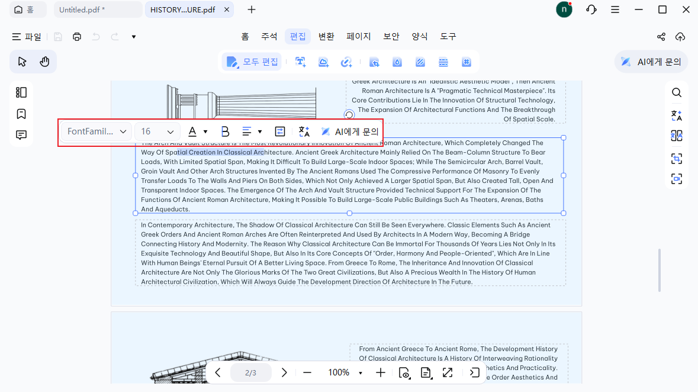This screenshot has width=698, height=392.
Task: Click the font color A swatch
Action: 192,131
